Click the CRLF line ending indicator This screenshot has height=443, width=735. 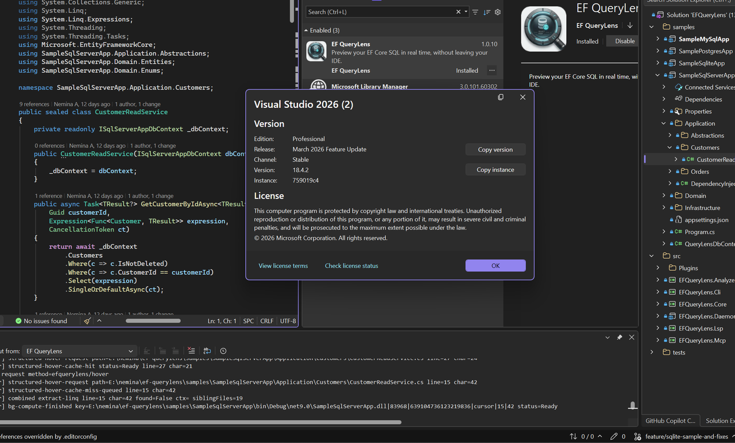coord(267,321)
